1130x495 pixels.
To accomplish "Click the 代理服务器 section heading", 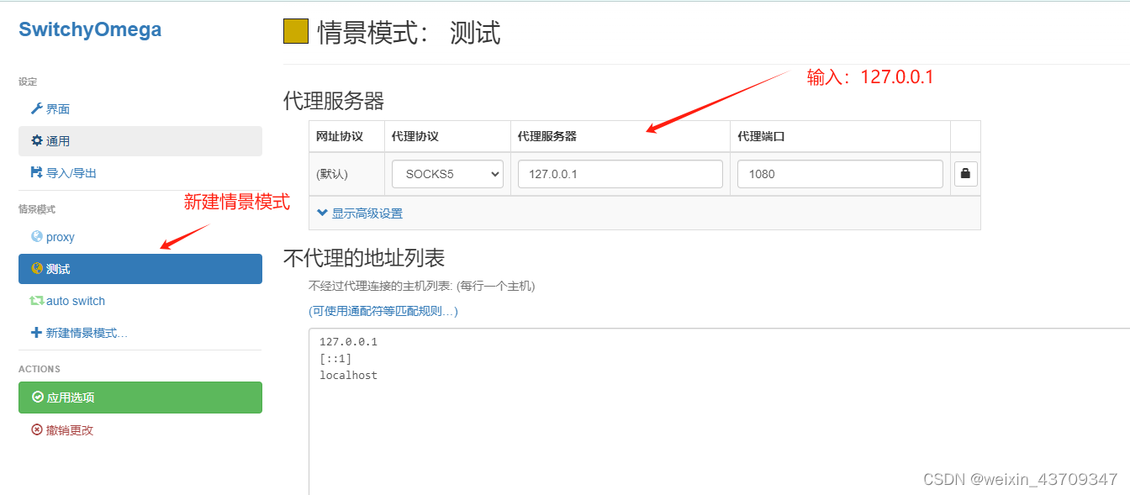I will [x=334, y=101].
